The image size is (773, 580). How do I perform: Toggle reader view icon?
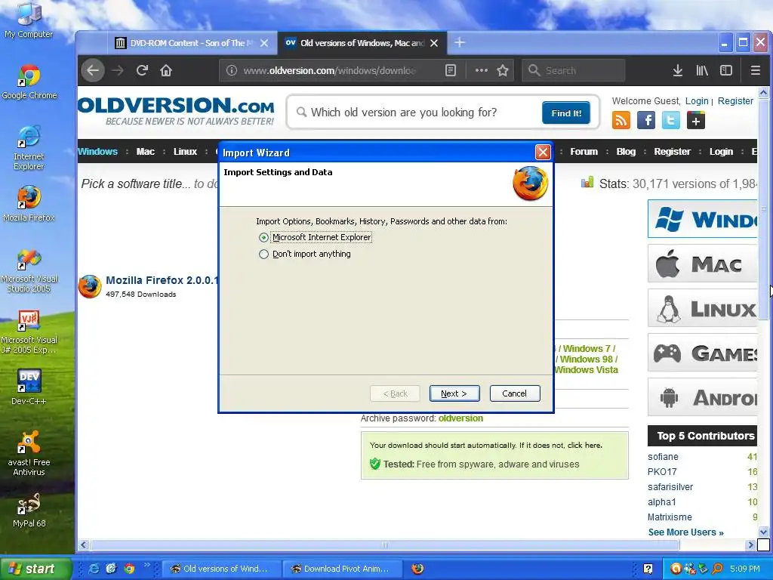click(x=451, y=70)
